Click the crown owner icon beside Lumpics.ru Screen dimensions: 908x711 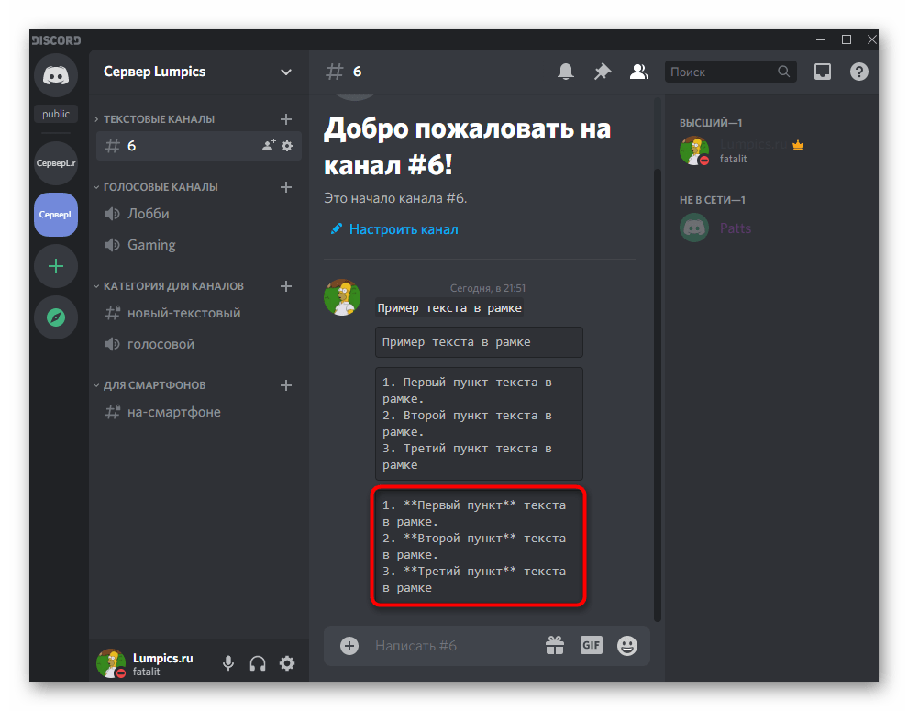pos(798,145)
